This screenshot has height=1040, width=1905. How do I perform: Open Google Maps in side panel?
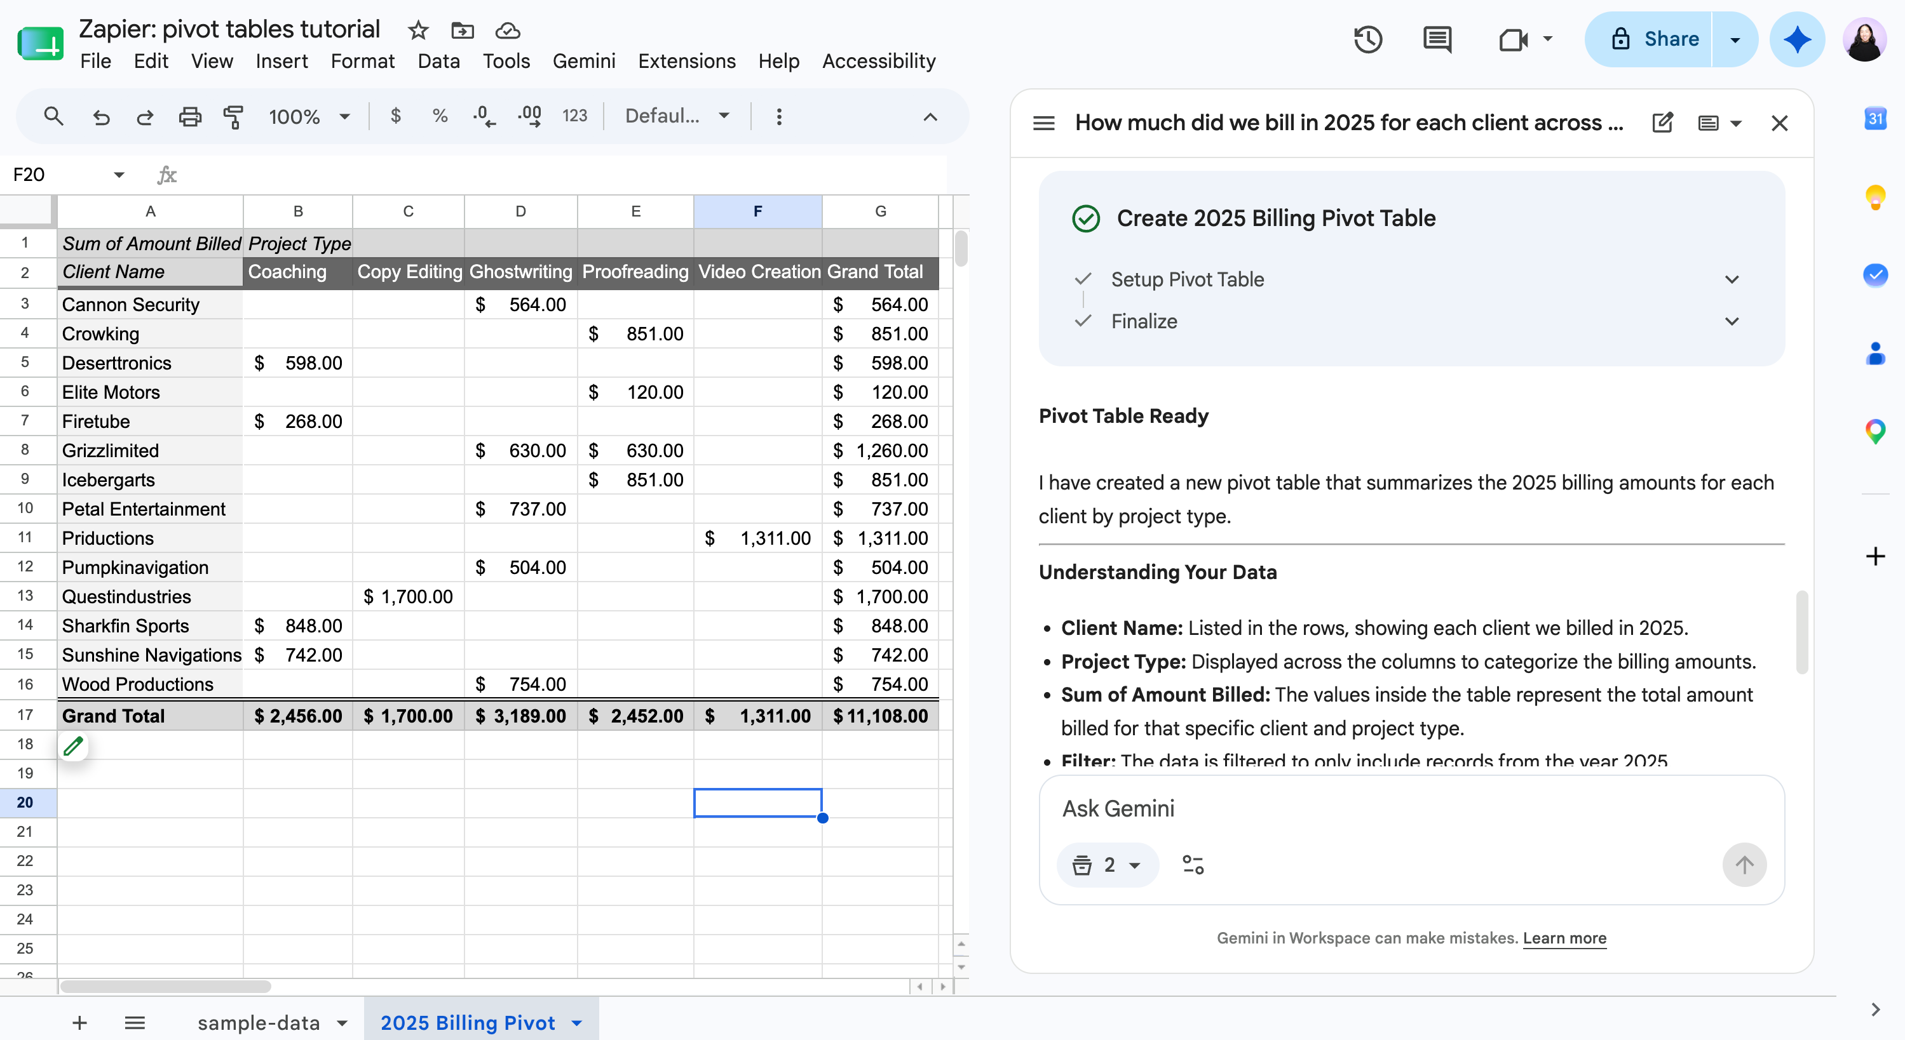(1874, 431)
